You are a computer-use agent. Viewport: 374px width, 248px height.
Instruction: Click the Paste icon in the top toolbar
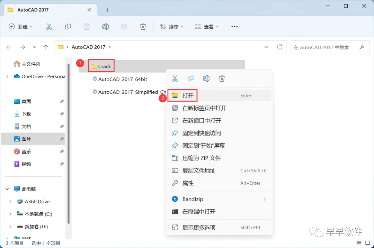[87, 27]
